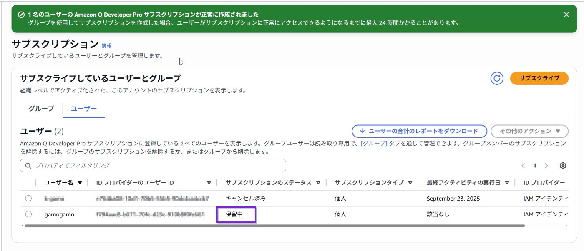This screenshot has width=584, height=251.
Task: Click the ユーザー (2) section heading
Action: coord(42,132)
